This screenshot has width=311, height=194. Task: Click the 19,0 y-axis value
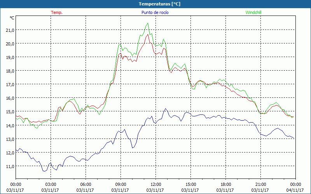(x=10, y=57)
